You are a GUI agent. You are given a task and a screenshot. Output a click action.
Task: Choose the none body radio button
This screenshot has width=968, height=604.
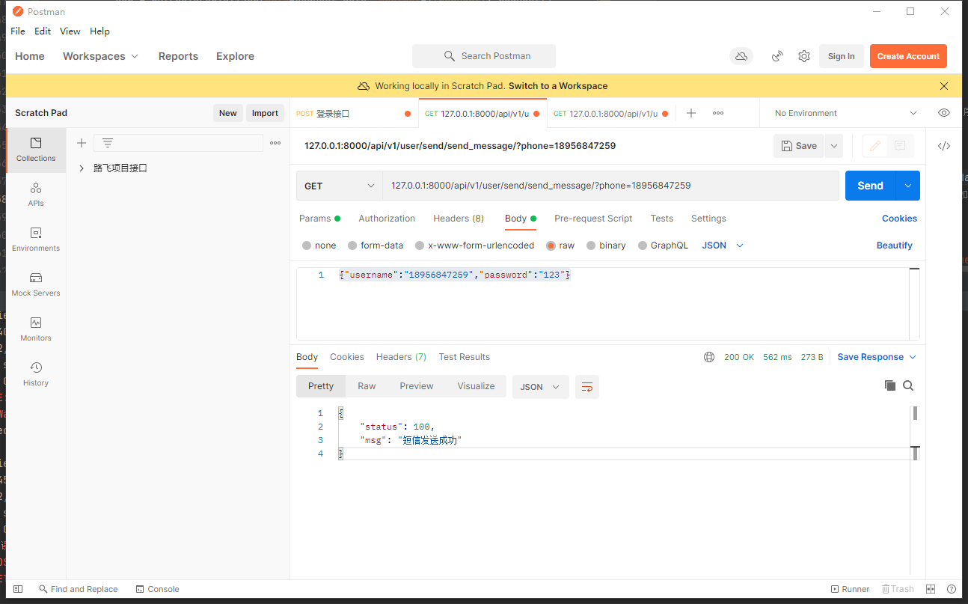[307, 245]
